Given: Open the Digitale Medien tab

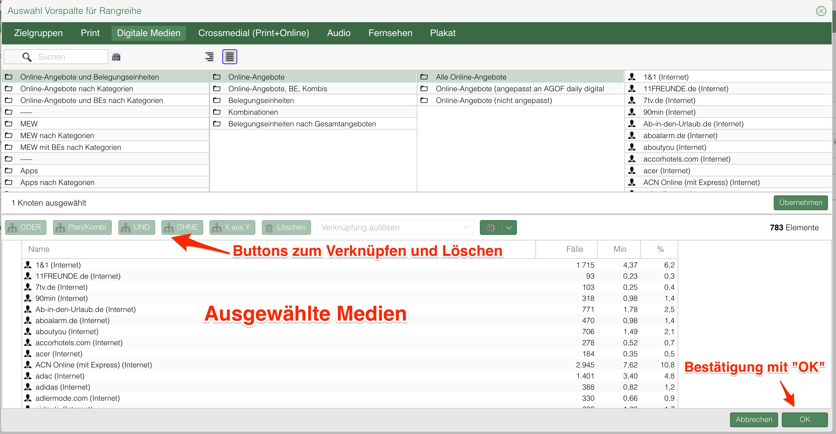Looking at the screenshot, I should (x=149, y=33).
